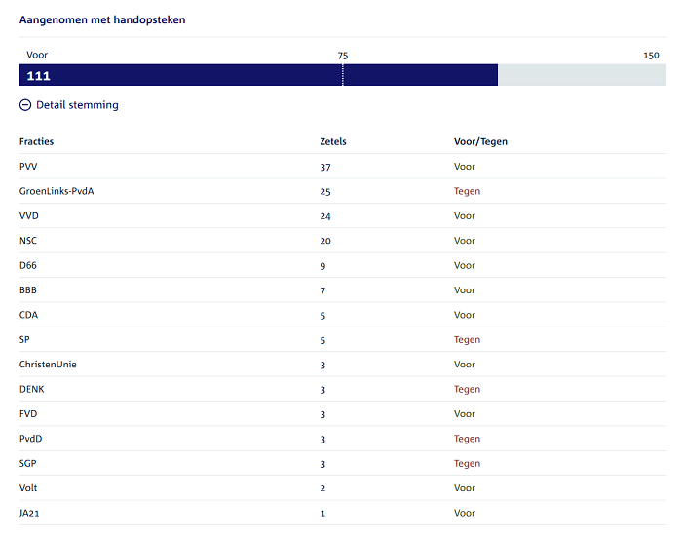Click the seat count 9 for D66

(322, 266)
